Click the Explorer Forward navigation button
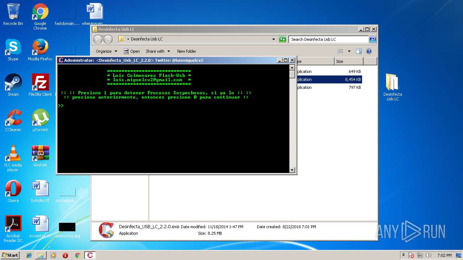The image size is (463, 260). pyautogui.click(x=108, y=39)
